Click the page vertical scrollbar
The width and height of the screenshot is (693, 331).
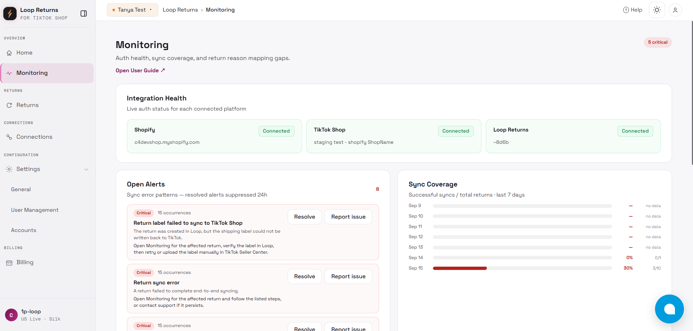pos(692,93)
